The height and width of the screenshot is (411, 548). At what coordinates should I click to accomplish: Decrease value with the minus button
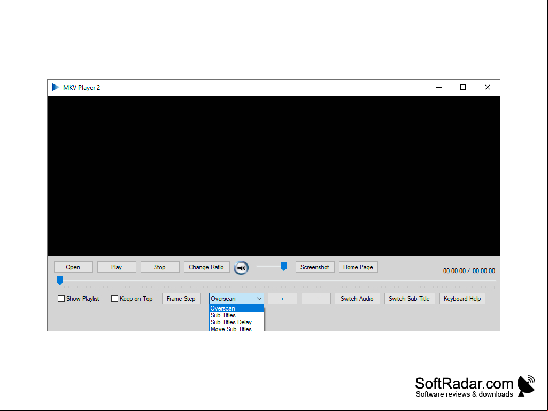tap(316, 298)
